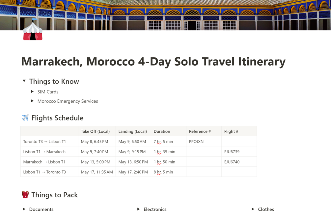Expand the Clothes packing list
Image resolution: width=331 pixels, height=218 pixels.
tap(253, 209)
